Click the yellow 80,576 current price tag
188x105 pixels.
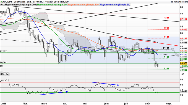click(x=184, y=63)
